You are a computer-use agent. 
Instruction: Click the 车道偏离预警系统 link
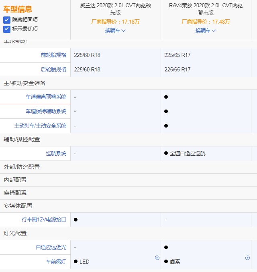(46, 97)
